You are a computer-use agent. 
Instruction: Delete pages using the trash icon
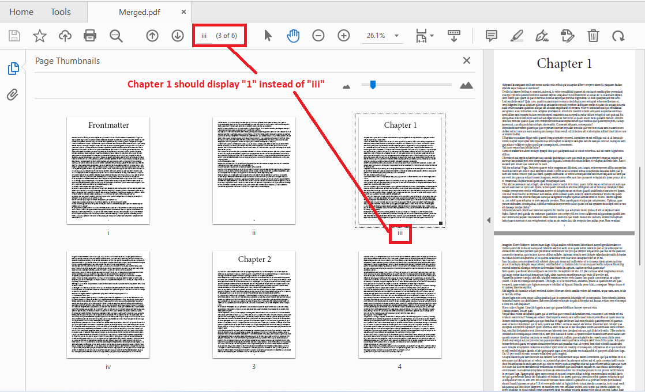594,35
